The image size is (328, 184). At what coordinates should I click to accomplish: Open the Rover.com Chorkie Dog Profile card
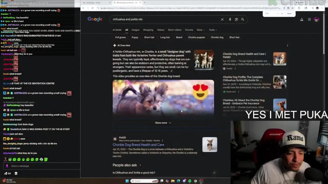point(254,84)
